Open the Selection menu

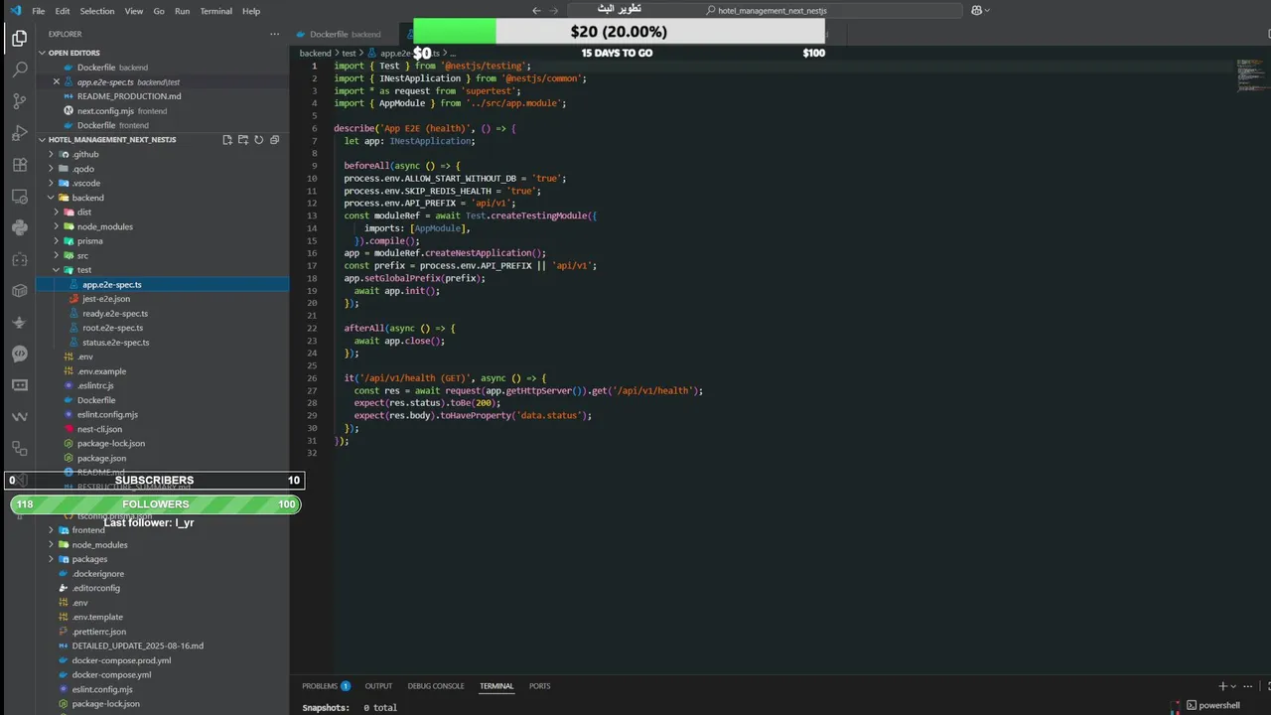click(97, 11)
